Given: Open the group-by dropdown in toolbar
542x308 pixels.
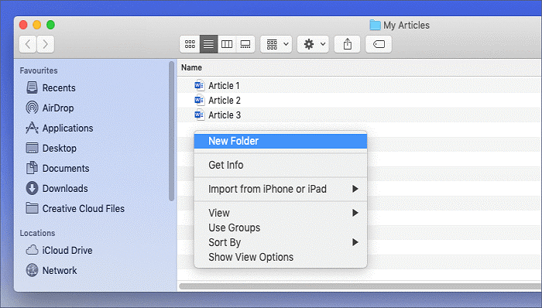Looking at the screenshot, I should (276, 44).
